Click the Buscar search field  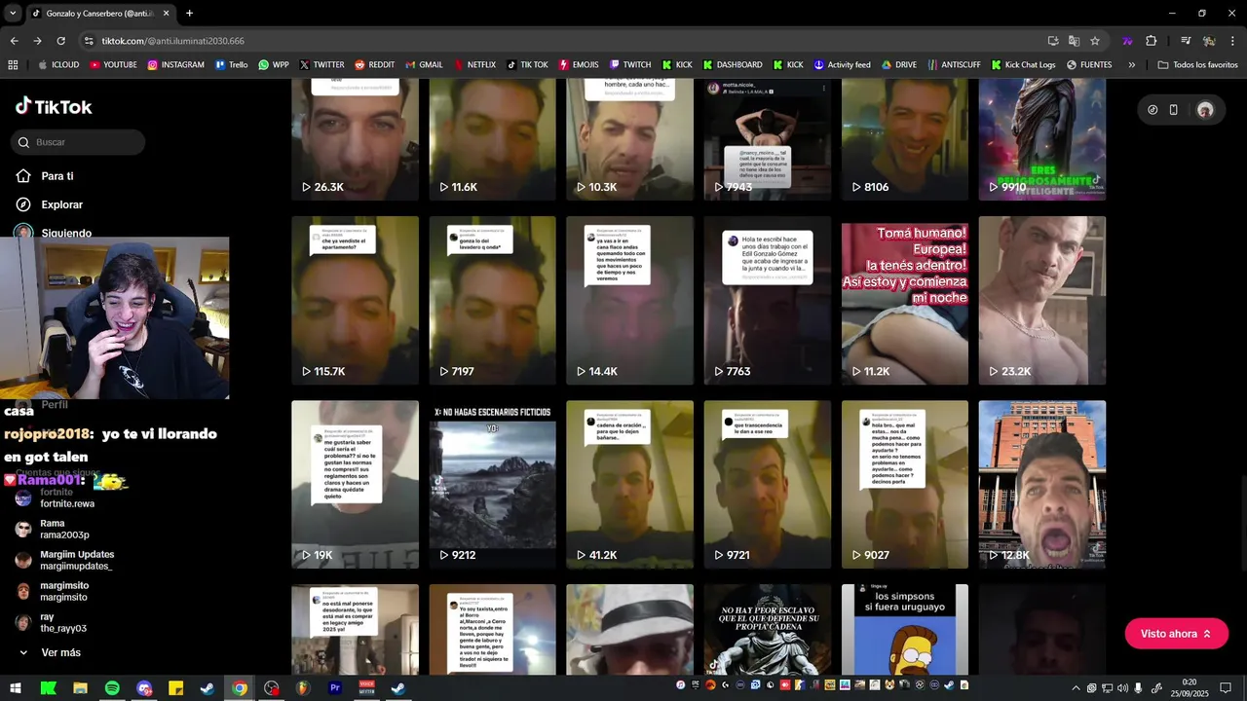point(79,142)
